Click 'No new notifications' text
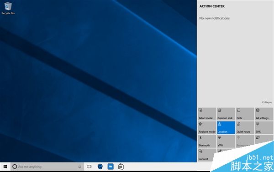This screenshot has height=172, width=274. tap(215, 18)
